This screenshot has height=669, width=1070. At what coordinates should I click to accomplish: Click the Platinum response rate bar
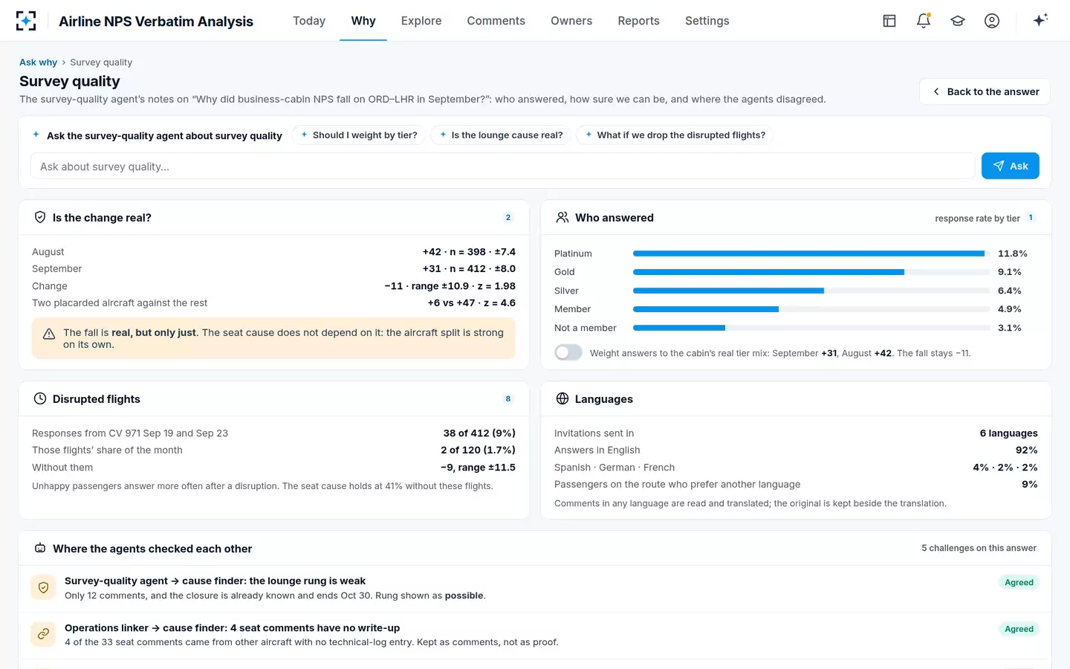click(x=811, y=253)
